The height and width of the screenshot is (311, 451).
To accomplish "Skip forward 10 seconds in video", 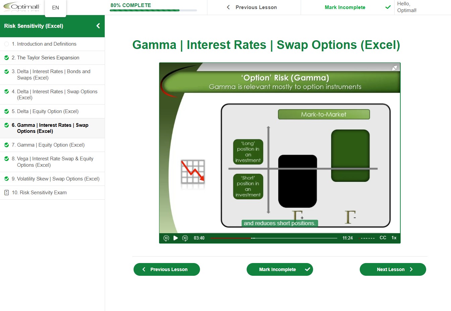I will [x=185, y=238].
